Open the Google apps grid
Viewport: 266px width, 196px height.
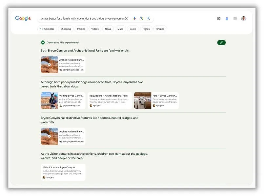[x=235, y=18]
